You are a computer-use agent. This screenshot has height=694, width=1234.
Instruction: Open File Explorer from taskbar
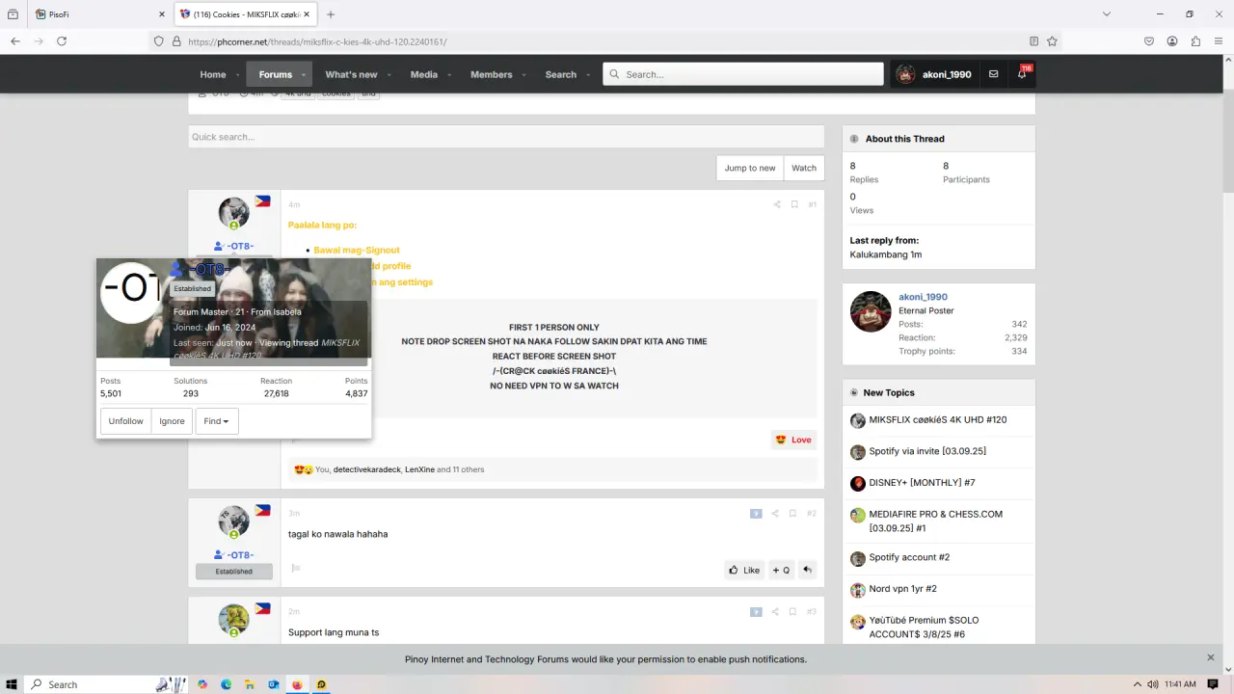(250, 684)
